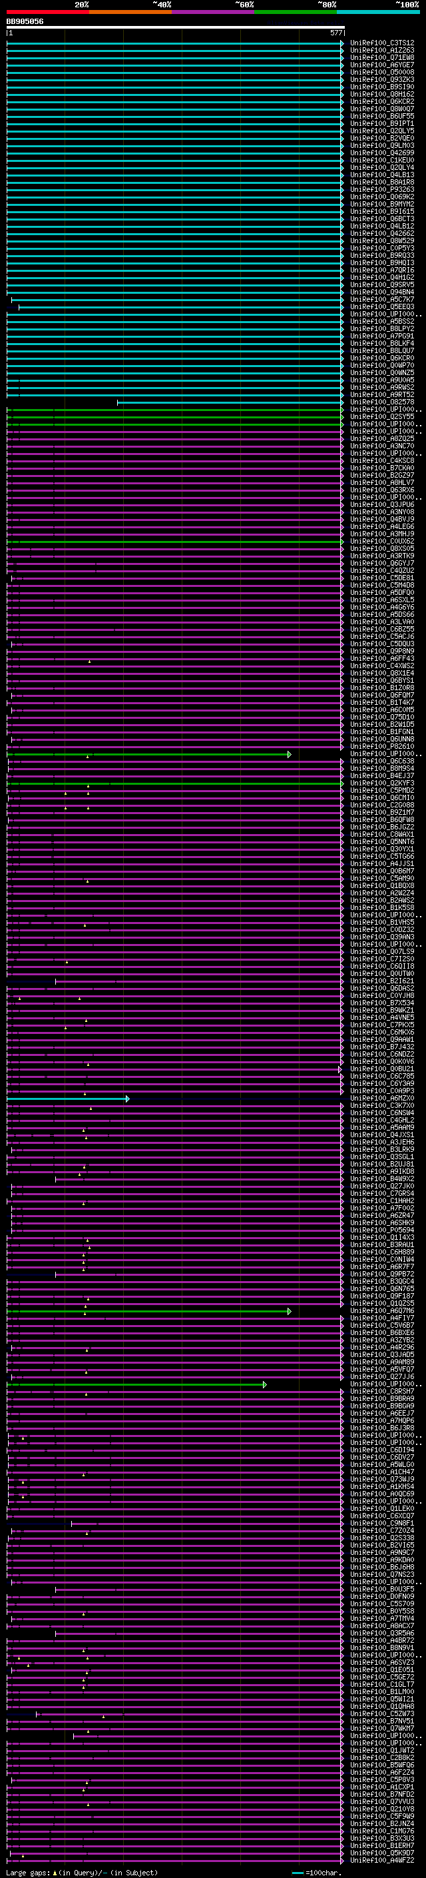426x1878 pixels.
Task: Open hit UniRef100_A6YGE7
Action: (382, 65)
